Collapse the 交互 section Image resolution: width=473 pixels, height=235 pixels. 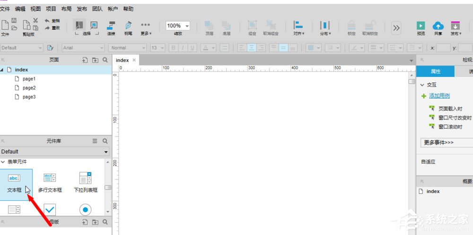[422, 85]
